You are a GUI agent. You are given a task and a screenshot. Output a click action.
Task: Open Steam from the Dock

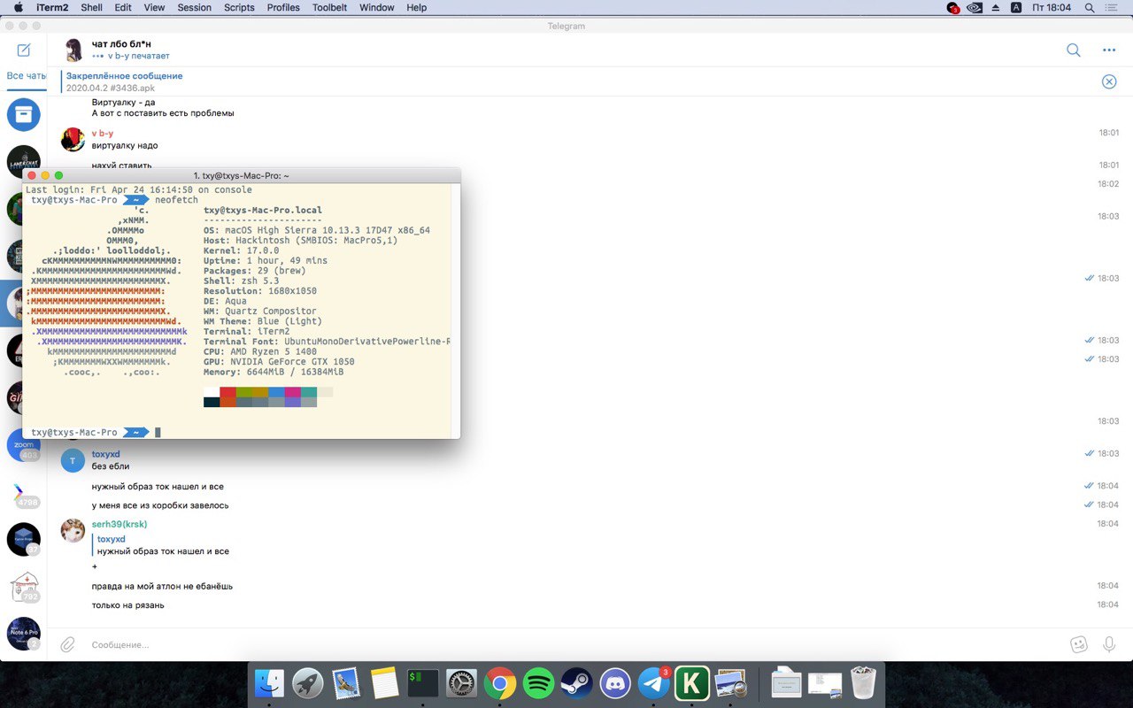(577, 683)
